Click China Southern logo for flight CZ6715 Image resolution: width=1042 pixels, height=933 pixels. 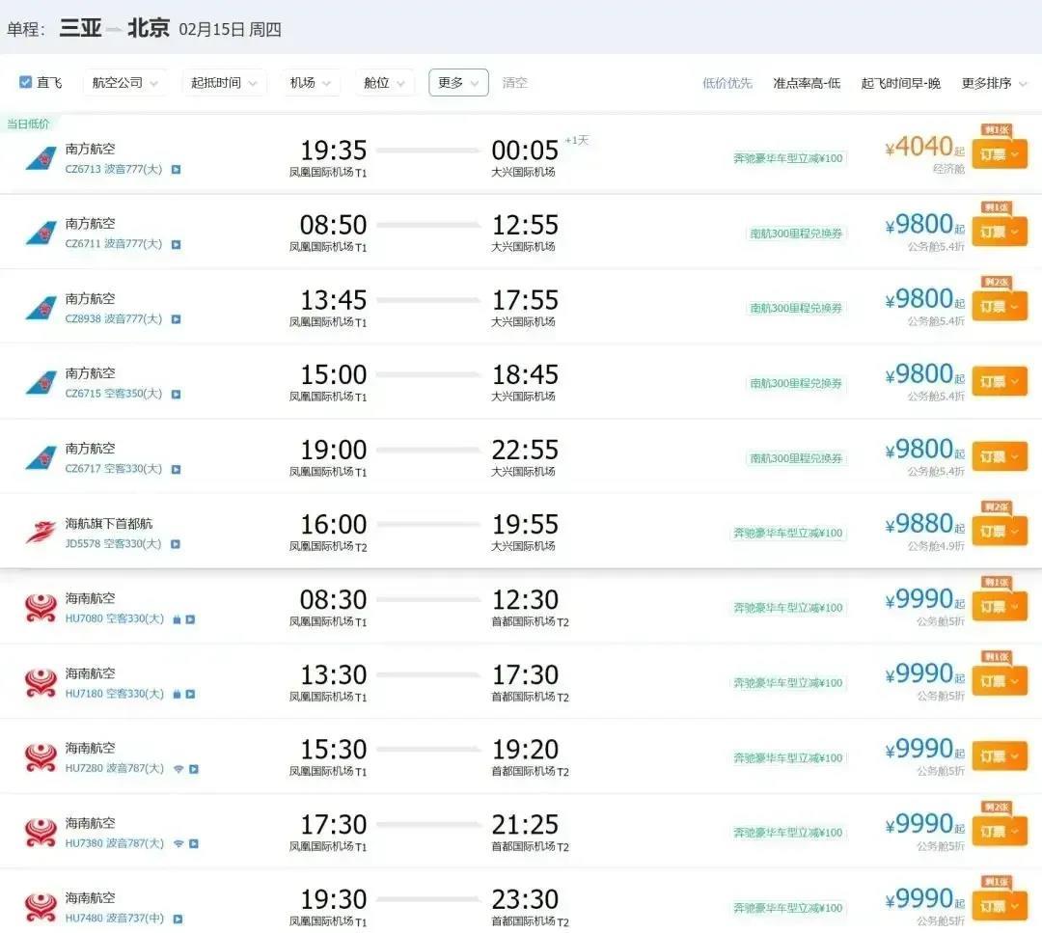pos(41,383)
